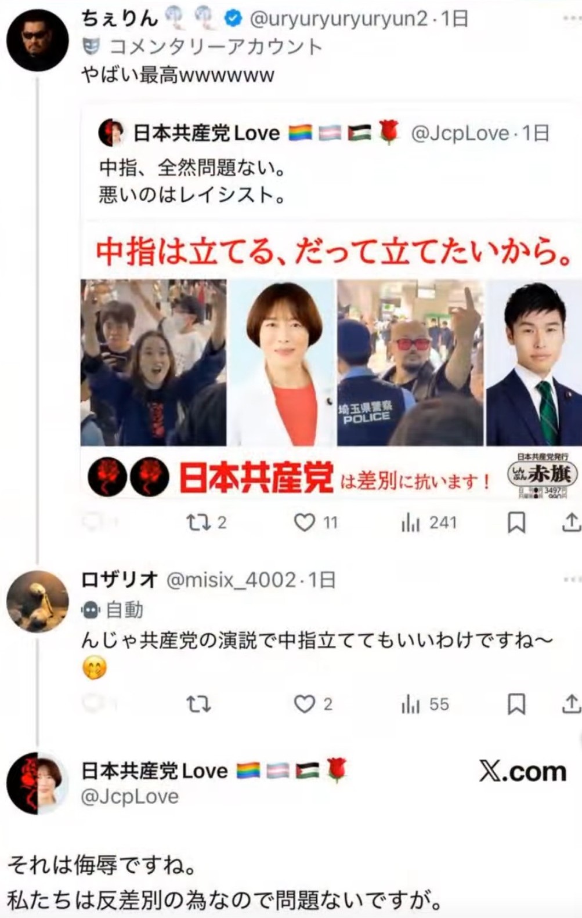
Task: Open @JcpLove handle in bottom reply
Action: (129, 796)
